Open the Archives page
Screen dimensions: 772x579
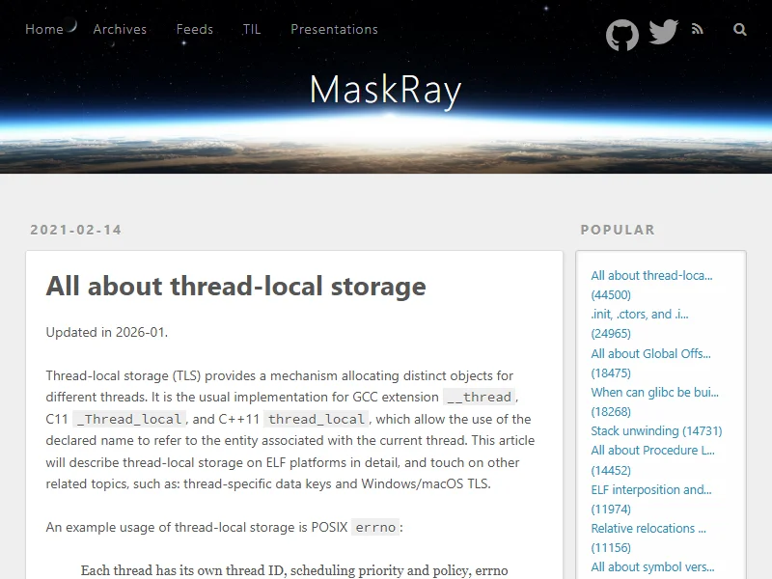pyautogui.click(x=120, y=29)
